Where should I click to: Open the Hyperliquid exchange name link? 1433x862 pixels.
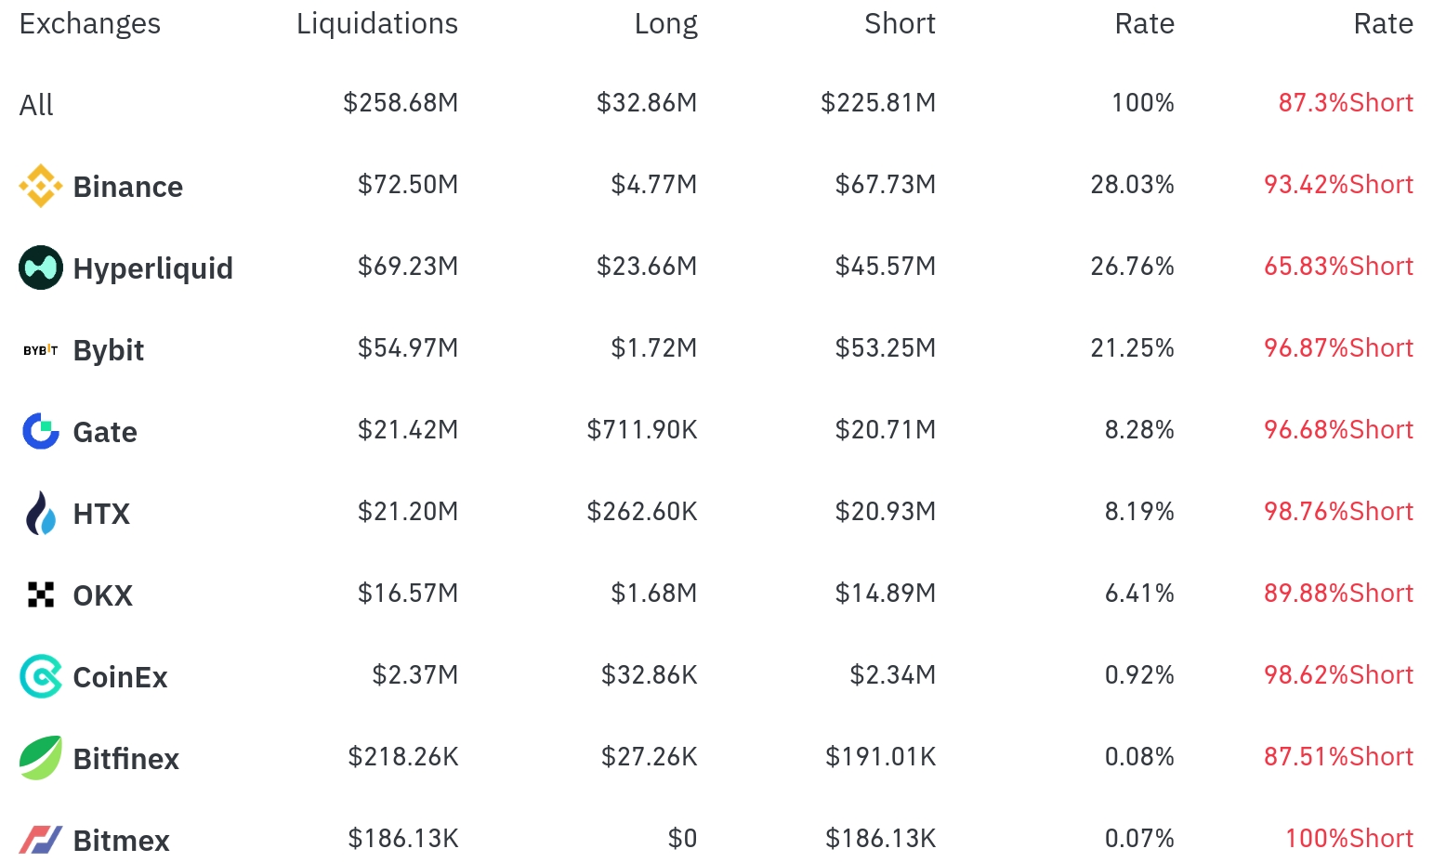point(153,268)
